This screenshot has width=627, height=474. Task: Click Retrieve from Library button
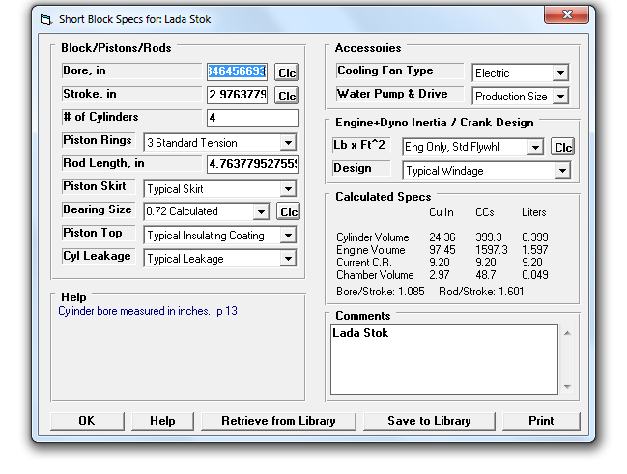pyautogui.click(x=278, y=421)
